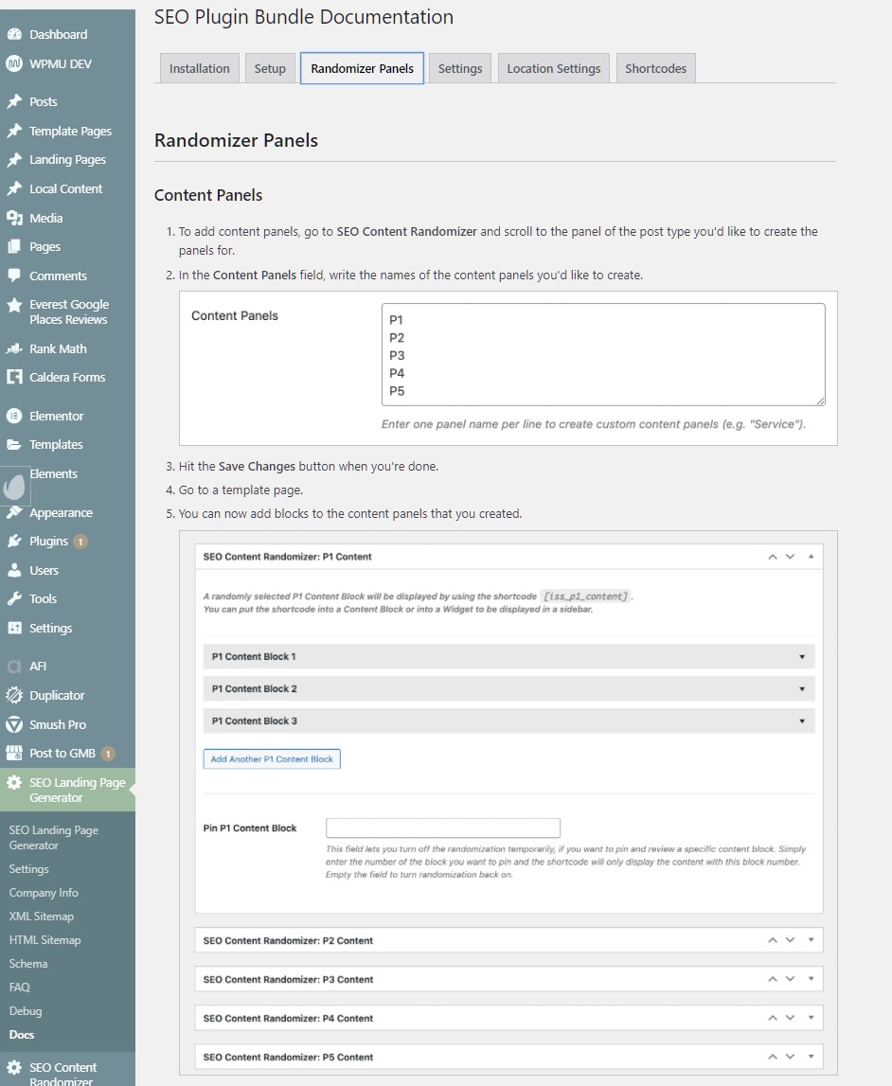The image size is (892, 1086).
Task: Click the Post to GMB notification badge
Action: click(108, 754)
